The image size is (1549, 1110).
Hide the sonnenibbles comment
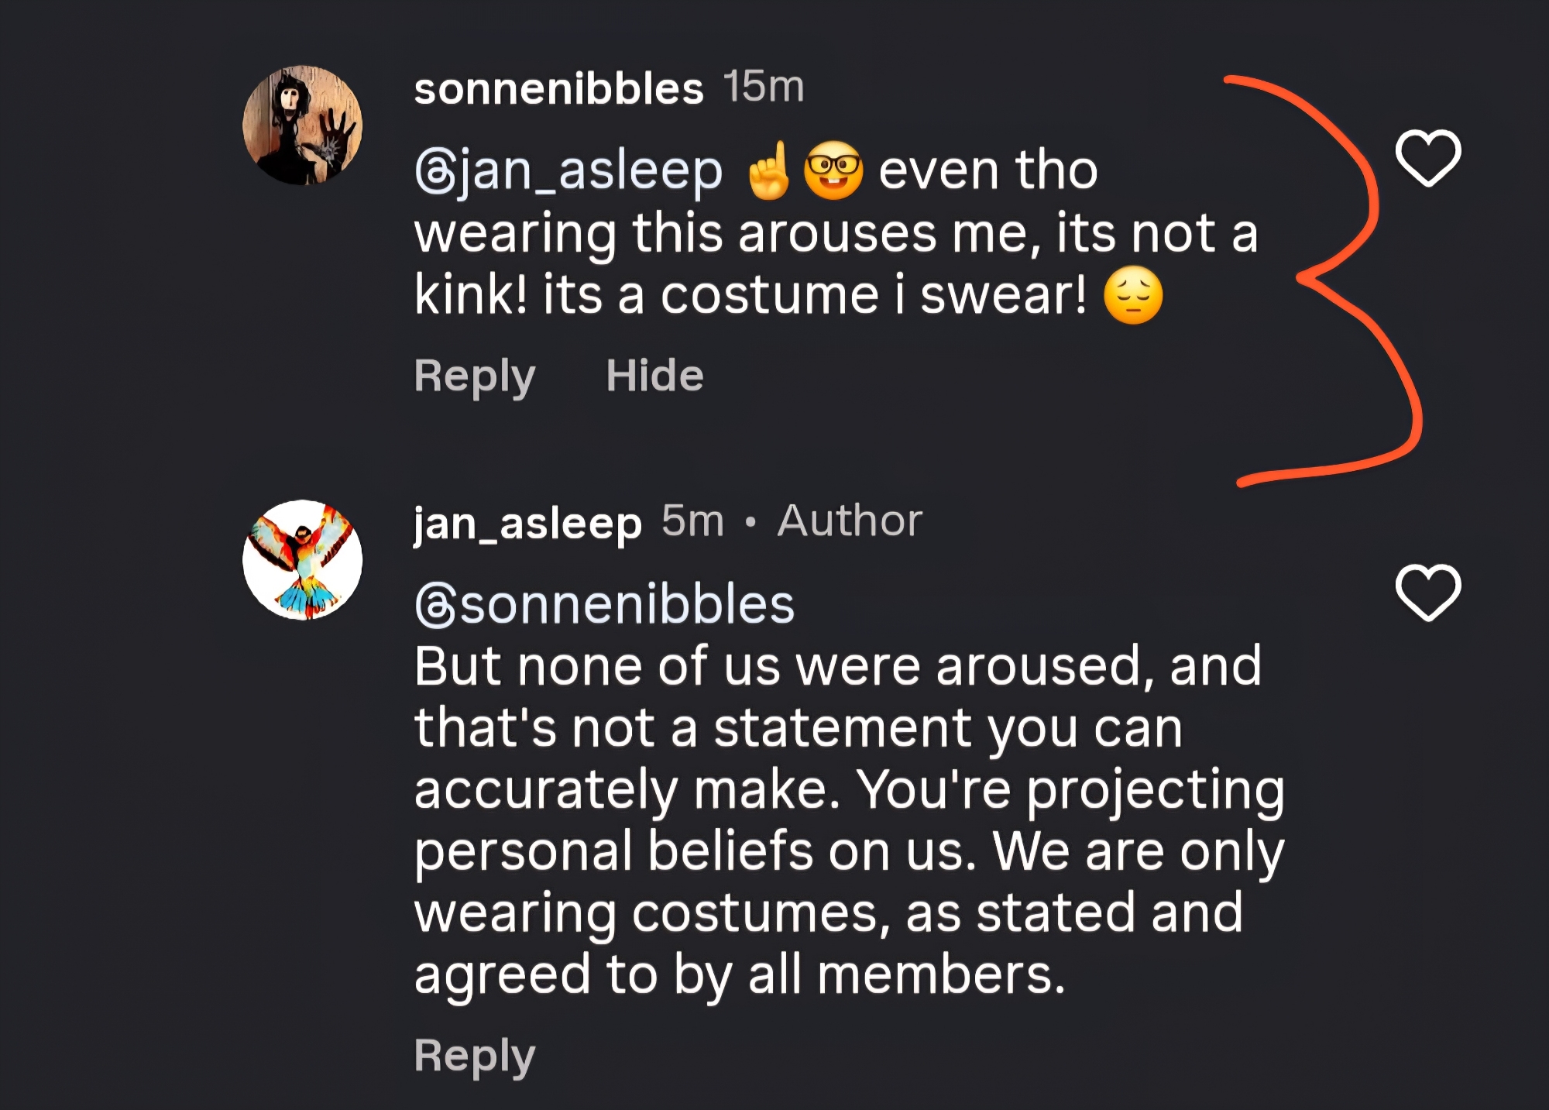coord(654,376)
